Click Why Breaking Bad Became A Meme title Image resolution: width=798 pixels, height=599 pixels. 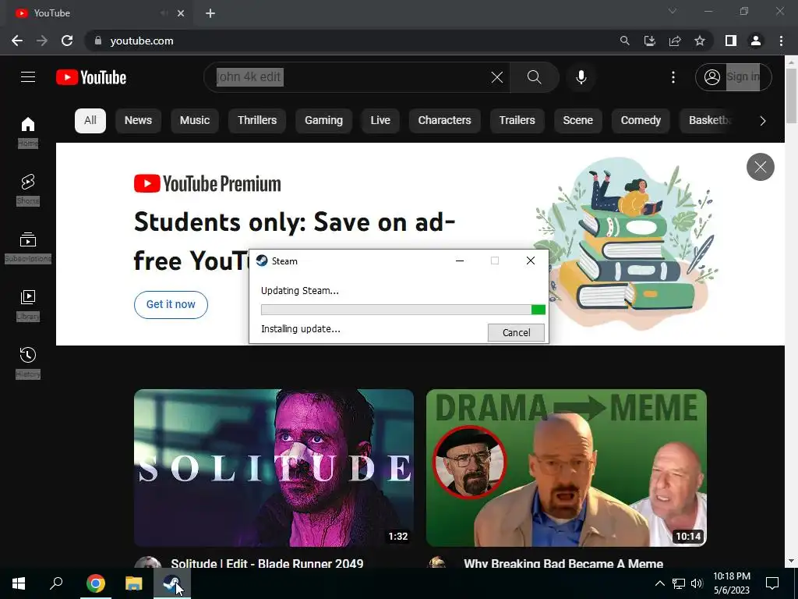(563, 563)
